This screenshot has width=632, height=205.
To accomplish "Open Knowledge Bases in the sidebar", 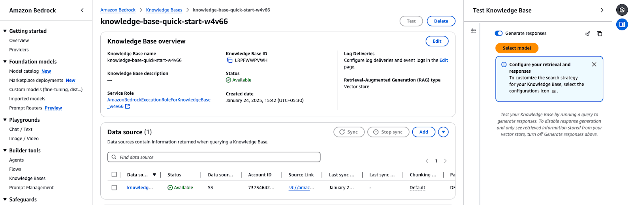I will 27,179.
